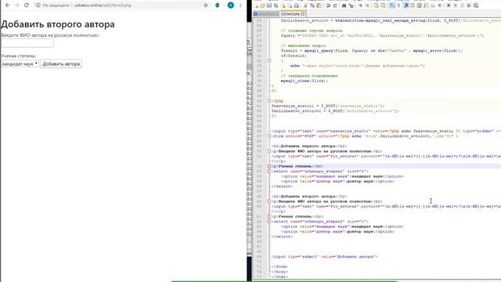Save the current file with the floppy icon
The height and width of the screenshot is (282, 501).
(269, 5)
